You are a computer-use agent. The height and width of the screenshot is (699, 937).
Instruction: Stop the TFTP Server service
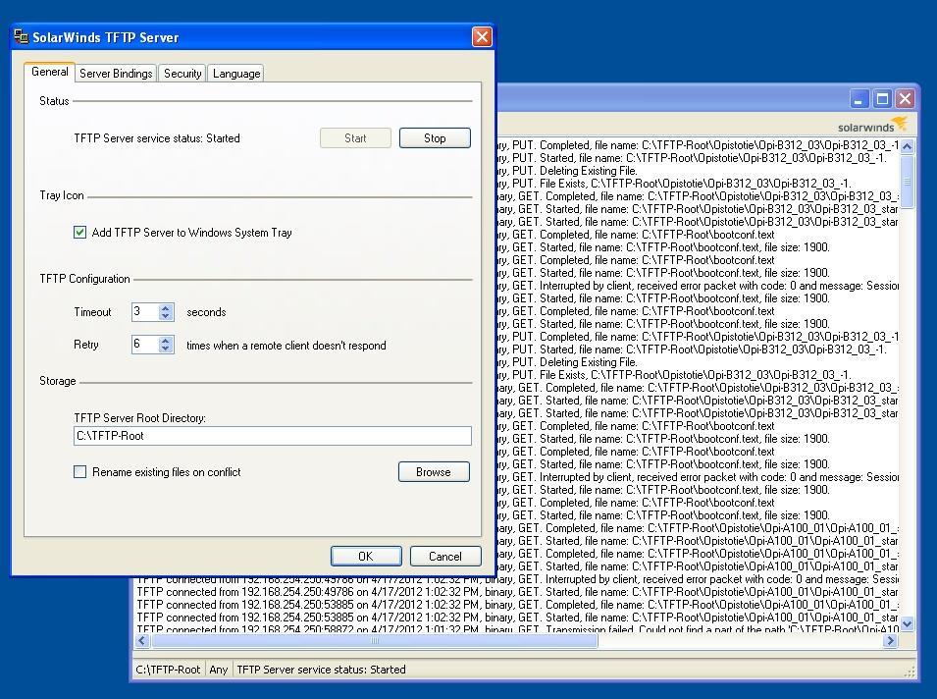click(435, 138)
